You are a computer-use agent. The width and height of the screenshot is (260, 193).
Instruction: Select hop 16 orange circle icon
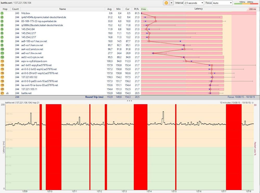pyautogui.click(x=2, y=73)
